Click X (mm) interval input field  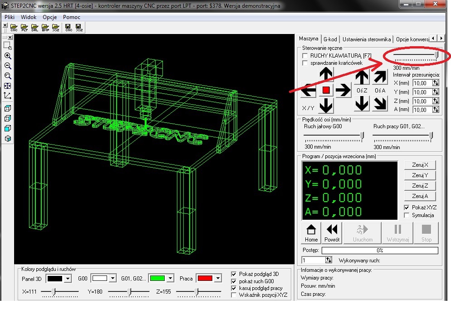422,83
